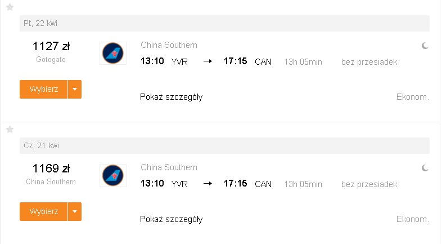Click China Southern logo on 21 kwi flight
442x244 pixels.
(113, 175)
